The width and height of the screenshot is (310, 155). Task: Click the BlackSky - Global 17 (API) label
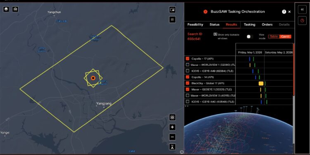(x=208, y=83)
